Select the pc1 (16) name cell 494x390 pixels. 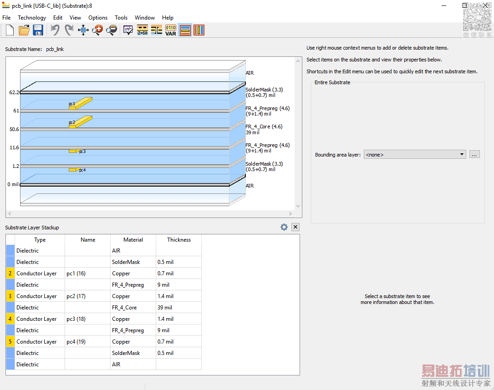[87, 273]
